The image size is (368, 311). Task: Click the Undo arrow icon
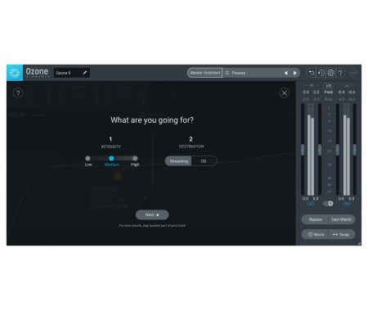point(312,73)
